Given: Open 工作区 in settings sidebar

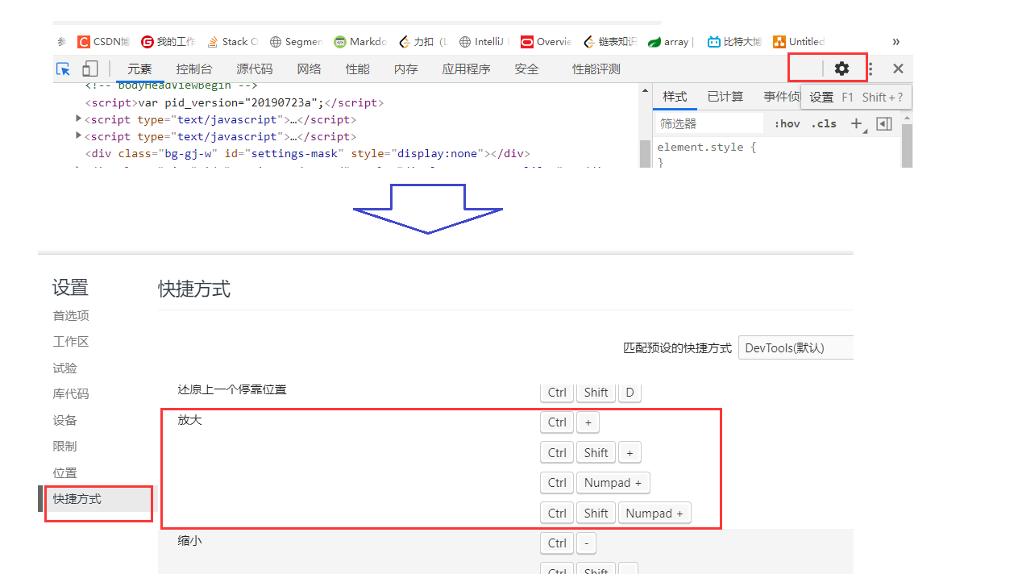Looking at the screenshot, I should point(71,342).
